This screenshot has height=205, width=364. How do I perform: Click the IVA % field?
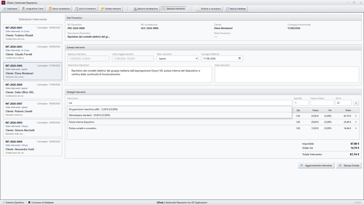click(x=343, y=103)
